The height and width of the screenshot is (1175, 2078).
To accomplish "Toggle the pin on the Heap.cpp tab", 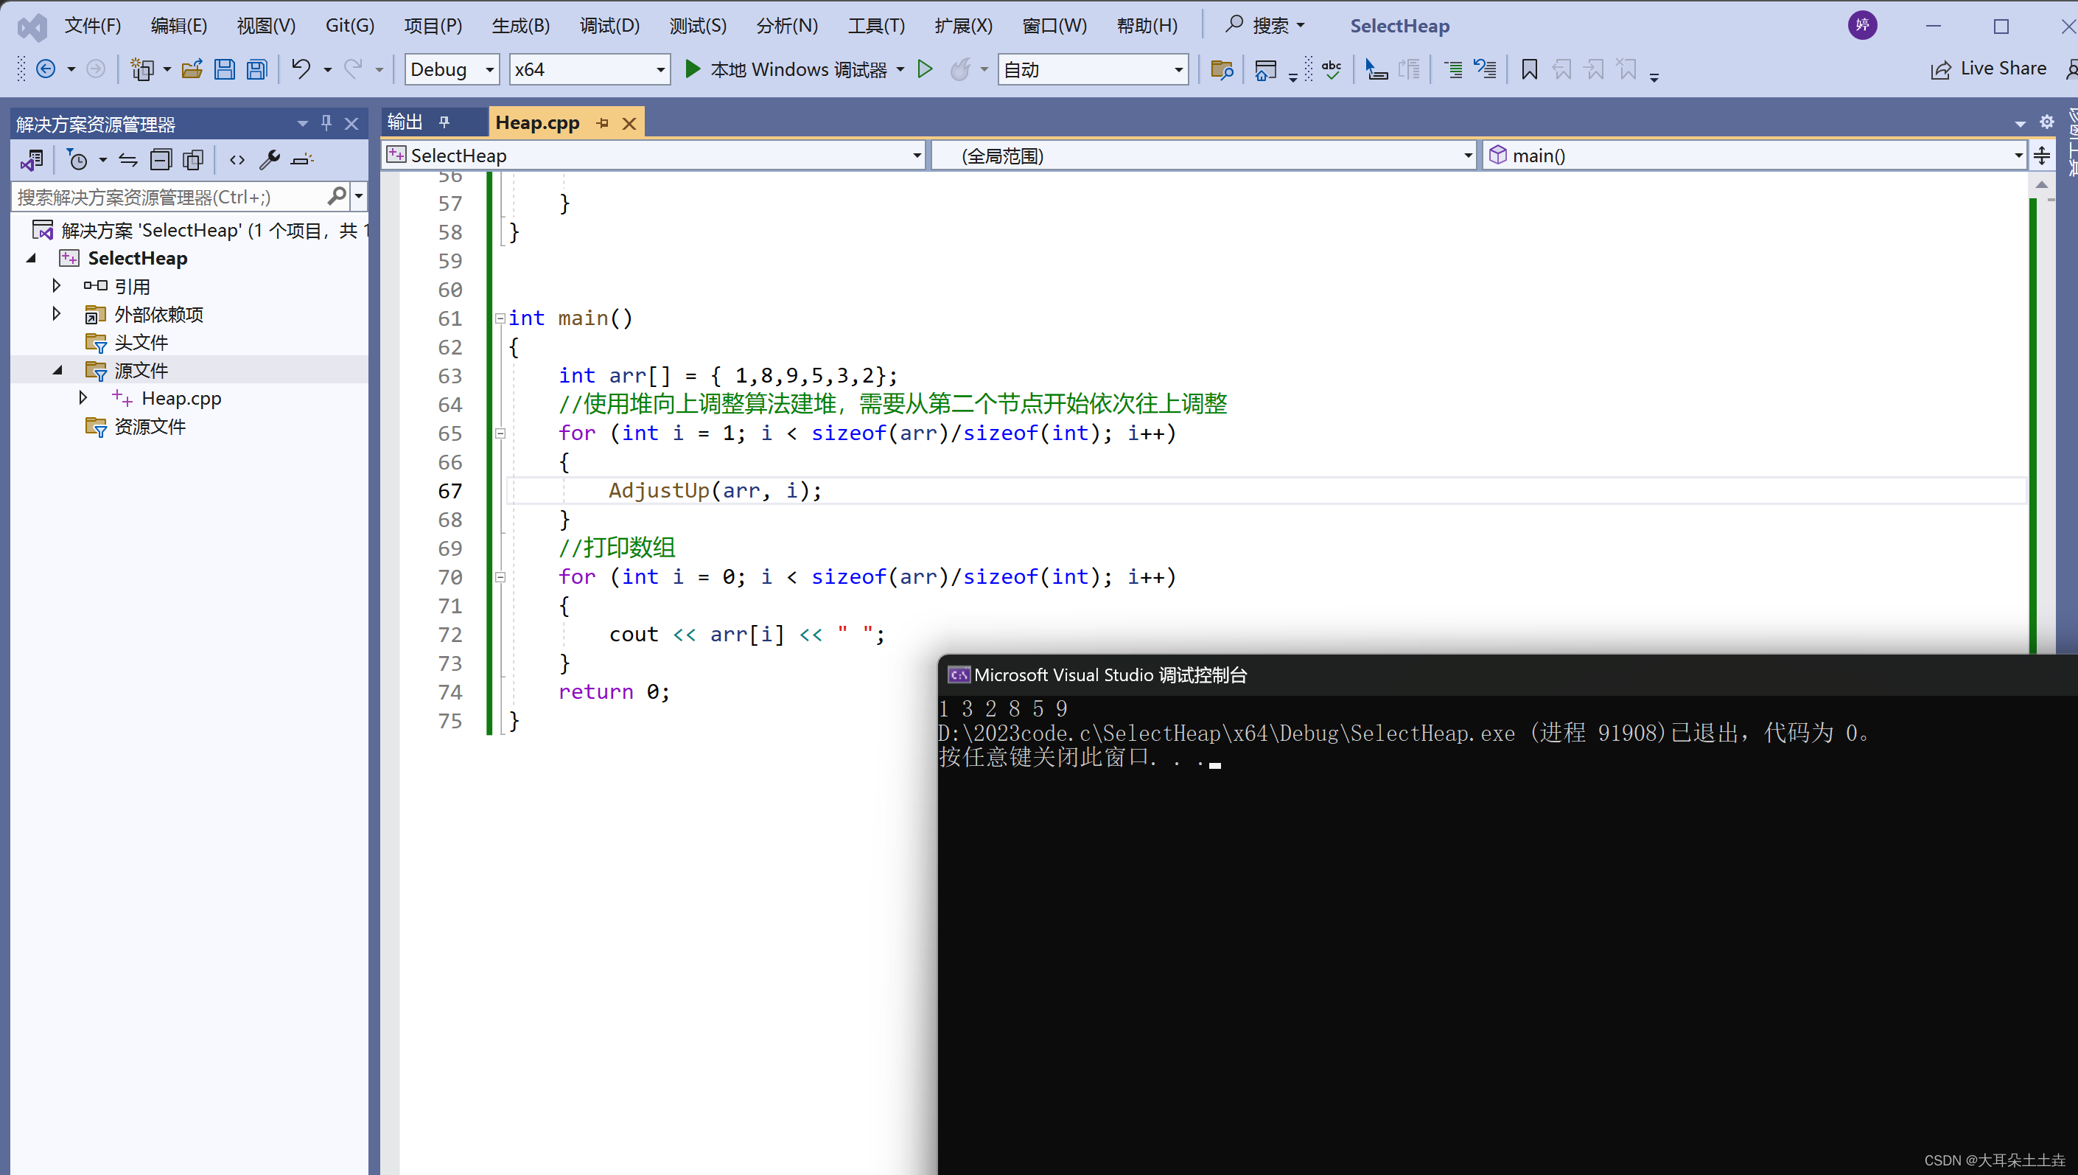I will pos(603,124).
